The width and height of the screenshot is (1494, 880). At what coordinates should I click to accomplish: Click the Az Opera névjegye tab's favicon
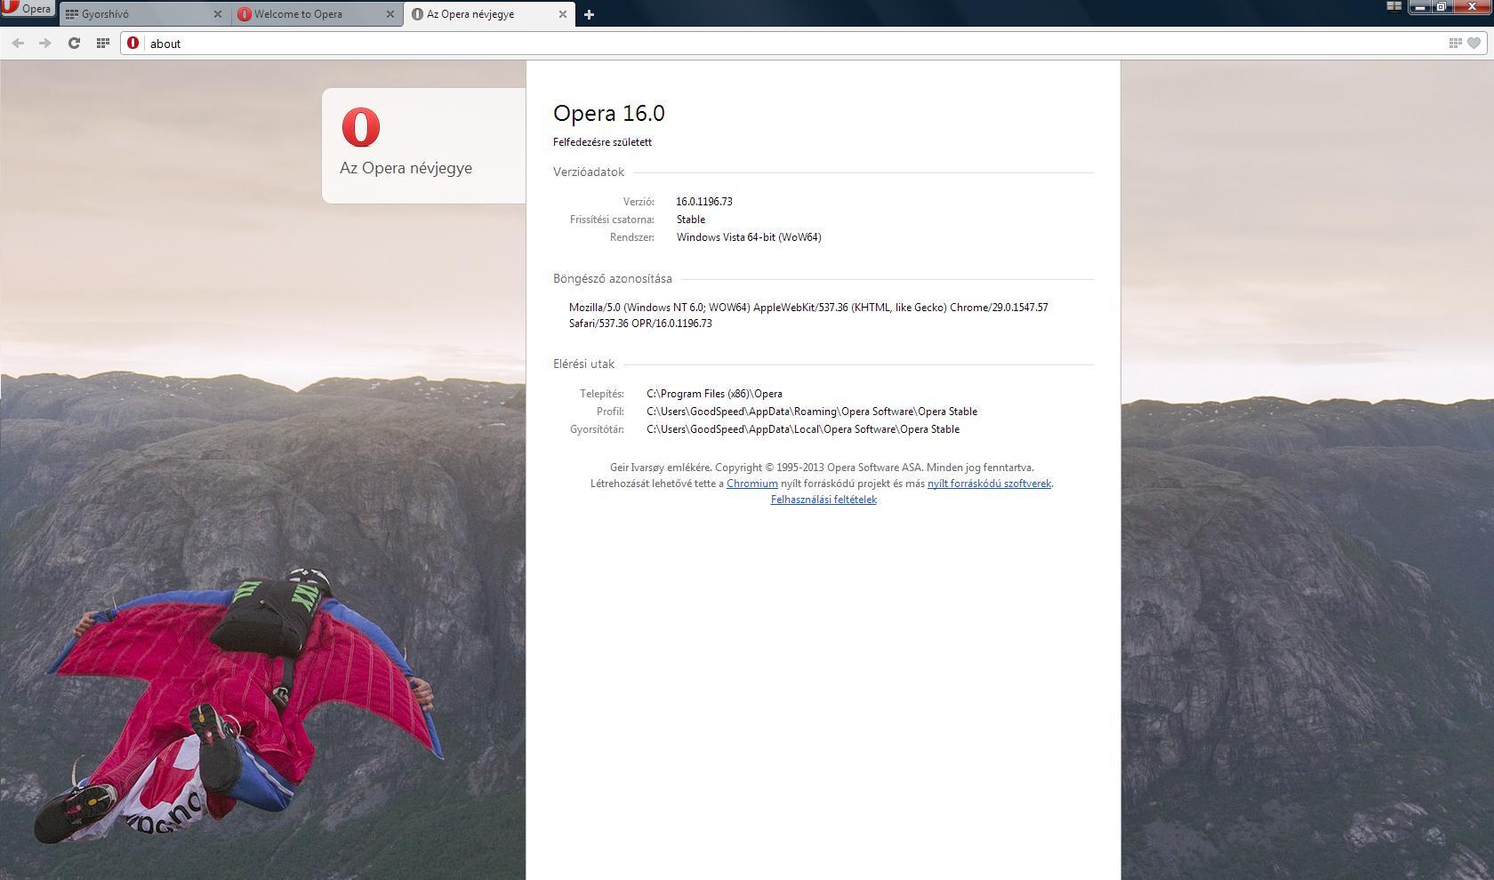pyautogui.click(x=417, y=14)
